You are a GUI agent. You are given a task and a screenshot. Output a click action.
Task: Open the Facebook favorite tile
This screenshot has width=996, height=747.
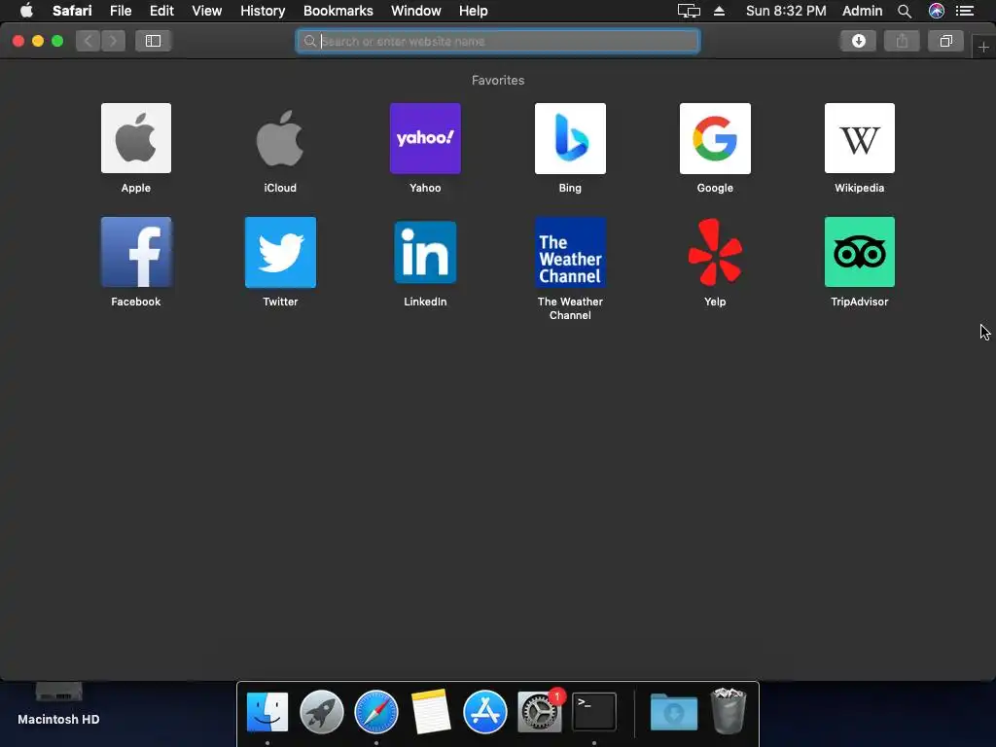pyautogui.click(x=136, y=252)
